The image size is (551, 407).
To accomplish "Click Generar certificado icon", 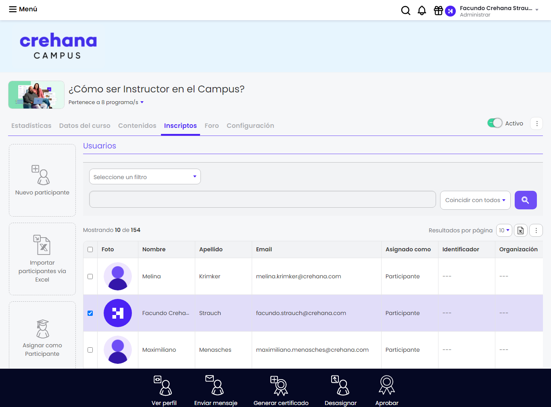I will pyautogui.click(x=279, y=386).
